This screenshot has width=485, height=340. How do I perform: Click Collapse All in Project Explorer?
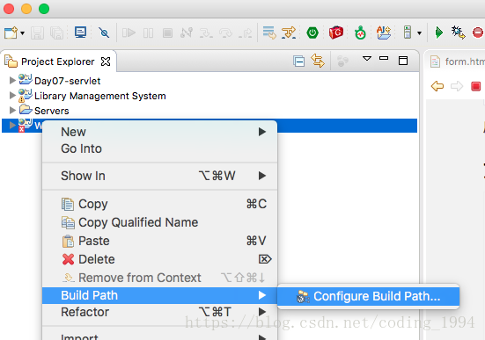299,61
